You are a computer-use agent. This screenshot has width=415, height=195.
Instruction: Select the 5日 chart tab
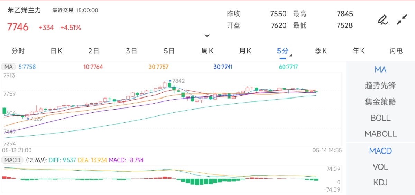pos(169,51)
